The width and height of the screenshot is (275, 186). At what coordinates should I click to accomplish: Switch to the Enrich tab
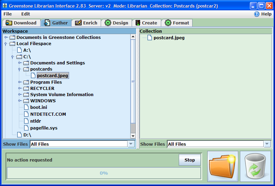pos(86,23)
